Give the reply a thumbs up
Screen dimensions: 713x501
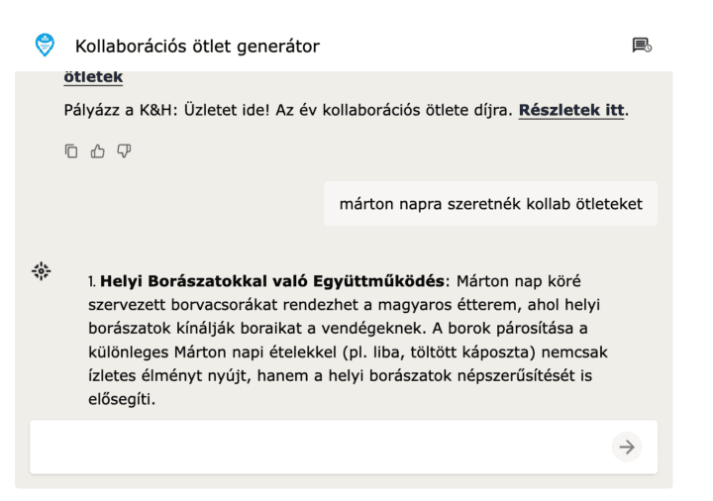click(x=97, y=150)
